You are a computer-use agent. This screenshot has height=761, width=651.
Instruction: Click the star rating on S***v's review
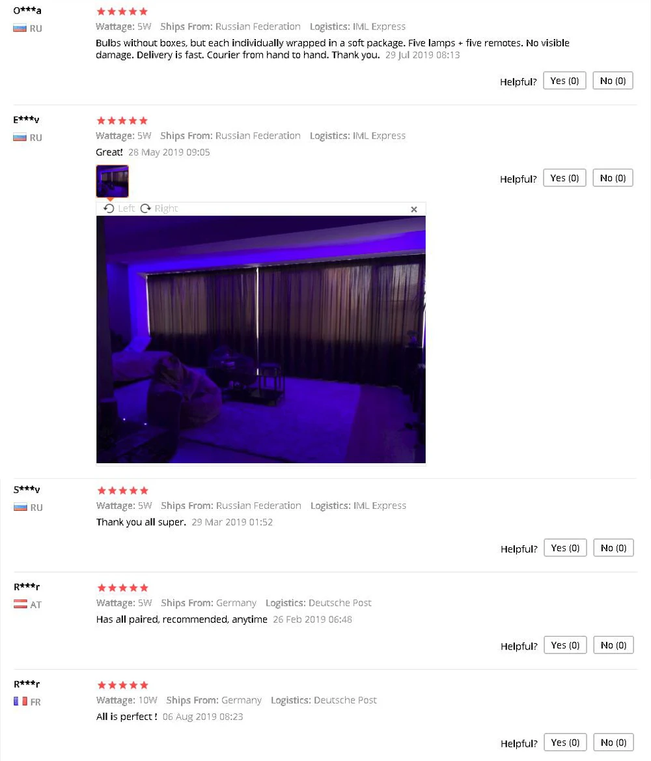[123, 490]
